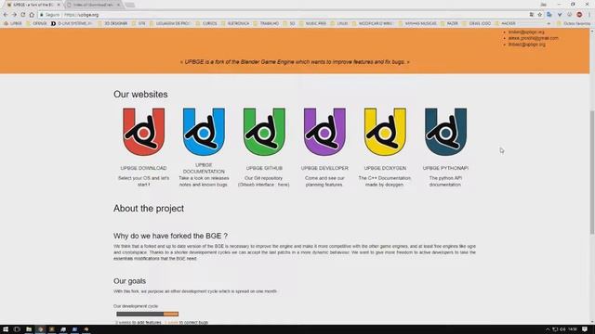This screenshot has height=334, width=595.
Task: Click the 'About the project' heading
Action: tap(149, 208)
